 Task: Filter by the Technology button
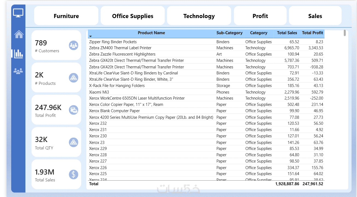pos(199,16)
